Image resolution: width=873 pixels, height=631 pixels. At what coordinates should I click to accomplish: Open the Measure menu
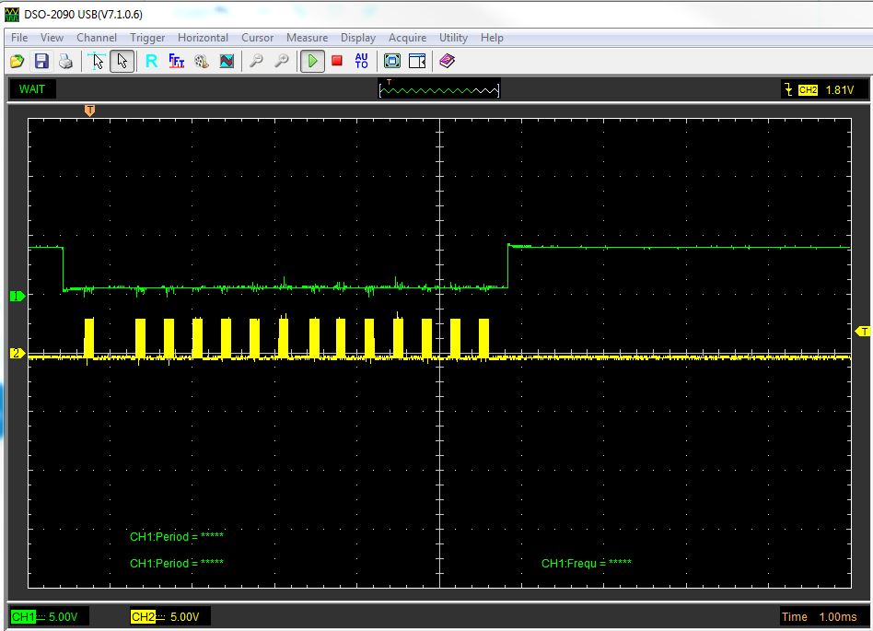point(308,38)
